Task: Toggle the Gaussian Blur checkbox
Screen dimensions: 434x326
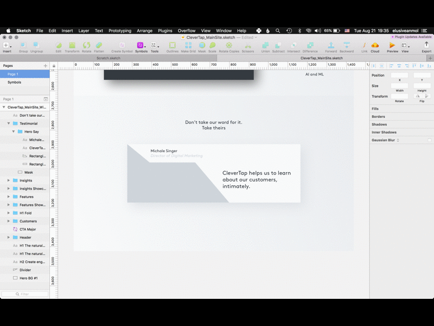Action: (x=429, y=140)
